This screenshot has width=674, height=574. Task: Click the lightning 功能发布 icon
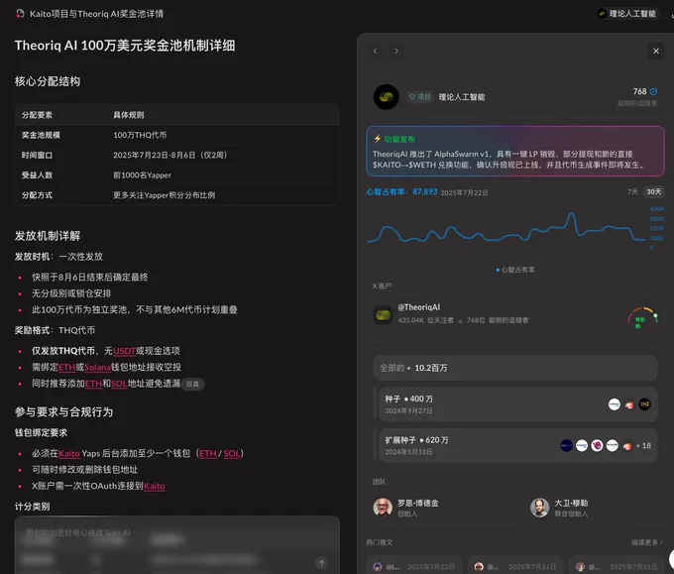(378, 139)
